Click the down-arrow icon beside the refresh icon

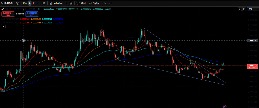tap(240, 9)
